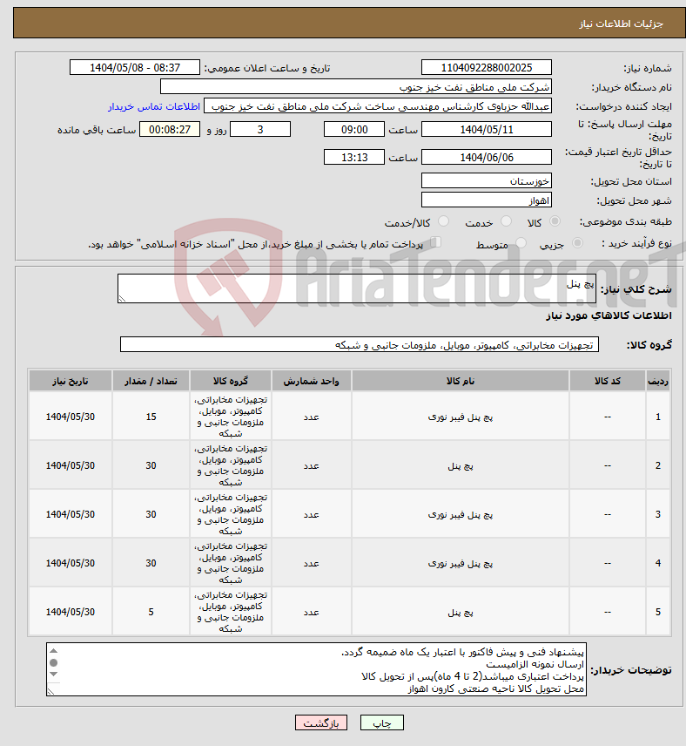Click the buyer notes text area
Screen dimensions: 686x746
coord(316,669)
